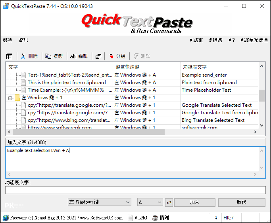Click the list horizontal scrollbar thumb
This screenshot has width=271, height=223.
click(88, 132)
